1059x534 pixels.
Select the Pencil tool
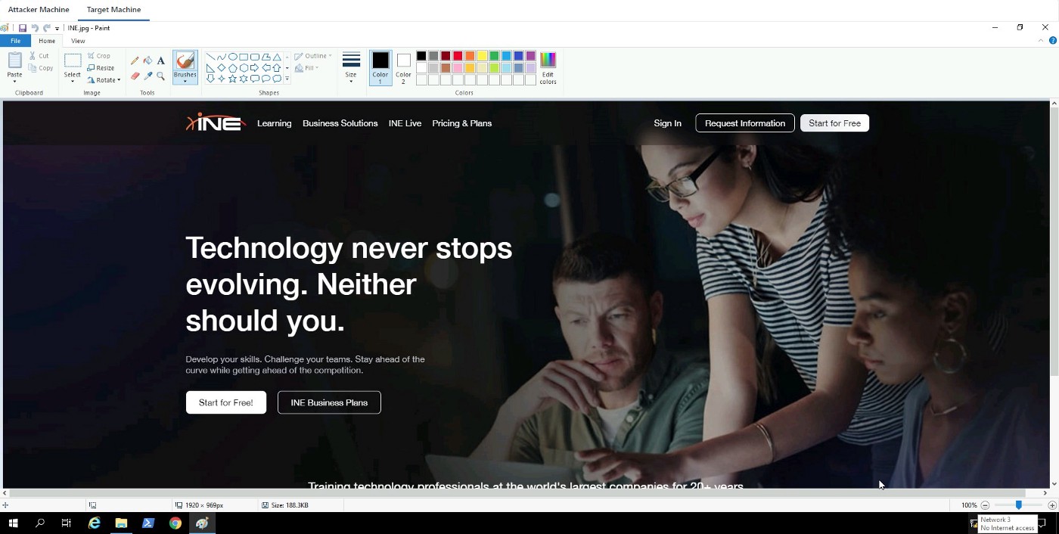click(x=135, y=61)
